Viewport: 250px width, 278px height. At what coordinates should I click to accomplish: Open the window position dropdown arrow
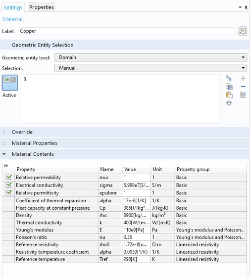240,7
